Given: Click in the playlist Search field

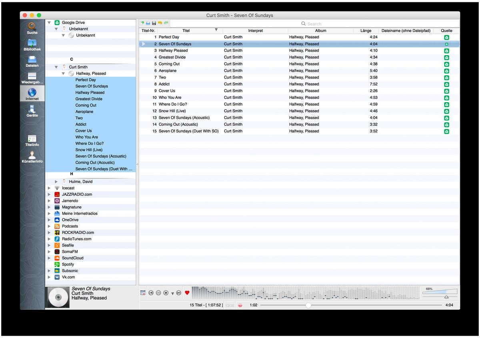Looking at the screenshot, I should point(314,24).
